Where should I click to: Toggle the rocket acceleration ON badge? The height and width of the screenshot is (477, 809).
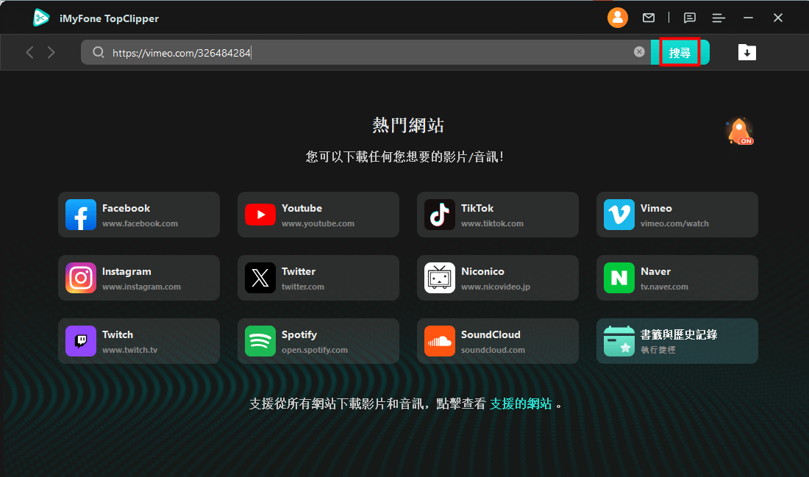click(x=739, y=131)
